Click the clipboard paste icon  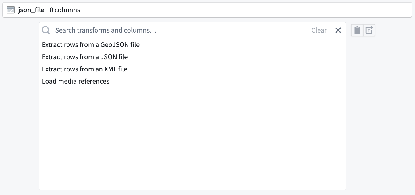click(x=357, y=30)
